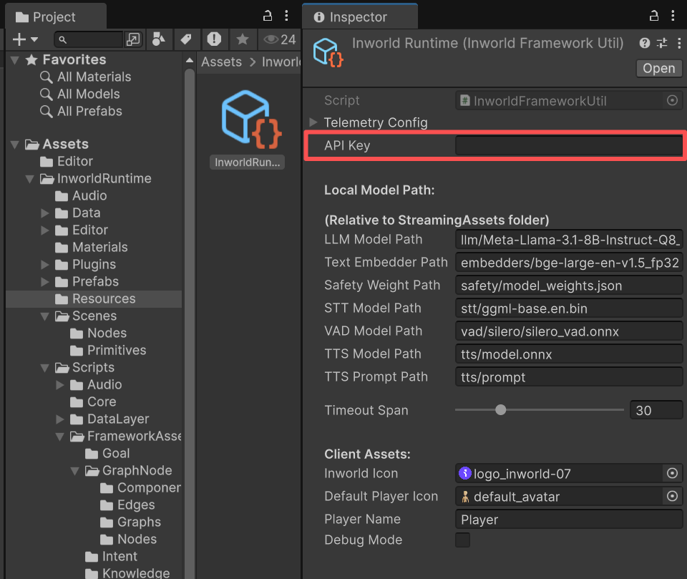The height and width of the screenshot is (579, 687).
Task: Click the Timeout Span slider handle
Action: pos(500,410)
